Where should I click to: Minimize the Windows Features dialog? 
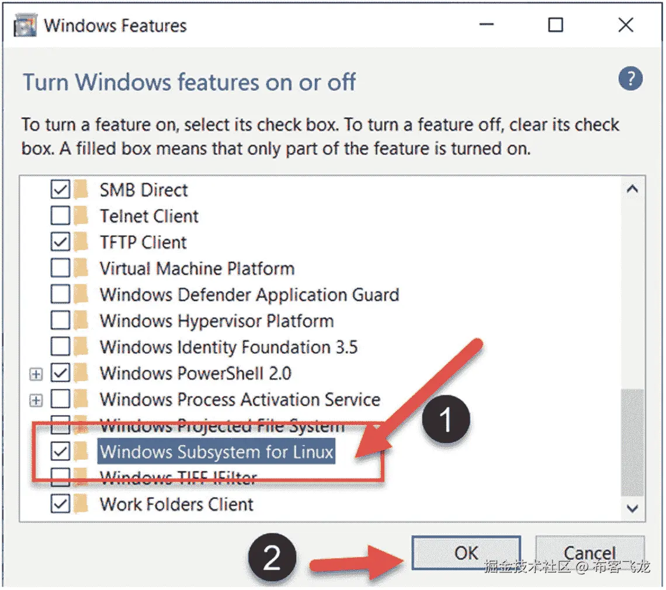point(486,25)
